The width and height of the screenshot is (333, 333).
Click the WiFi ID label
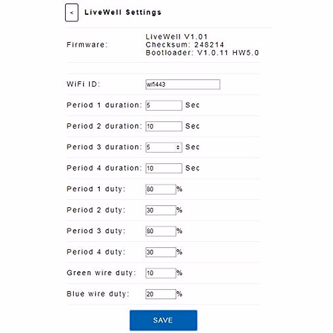tap(83, 84)
